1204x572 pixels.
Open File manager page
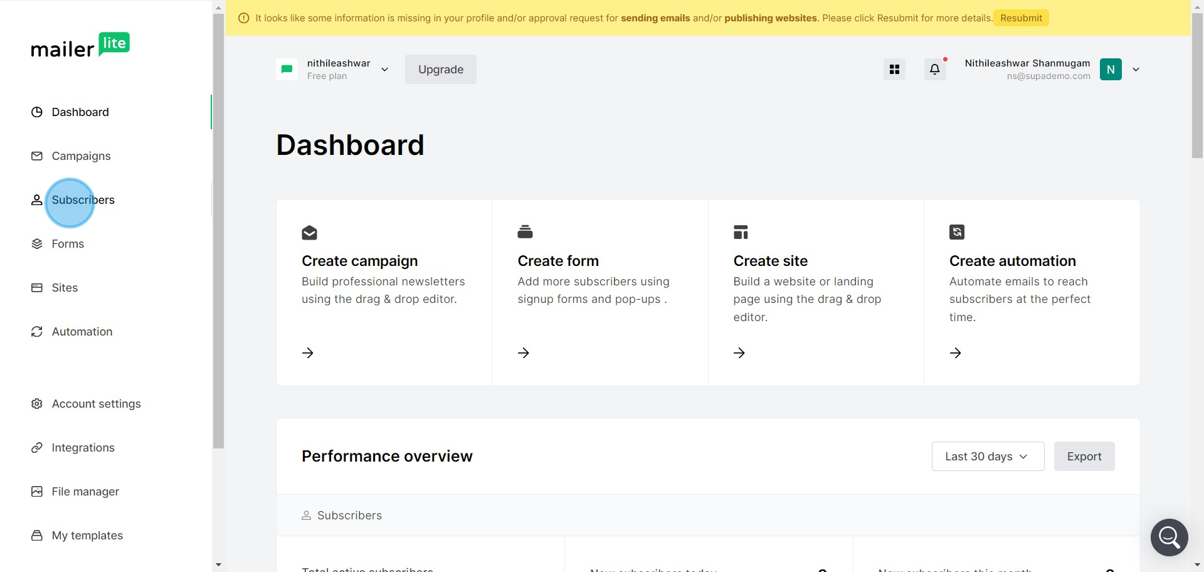tap(85, 492)
